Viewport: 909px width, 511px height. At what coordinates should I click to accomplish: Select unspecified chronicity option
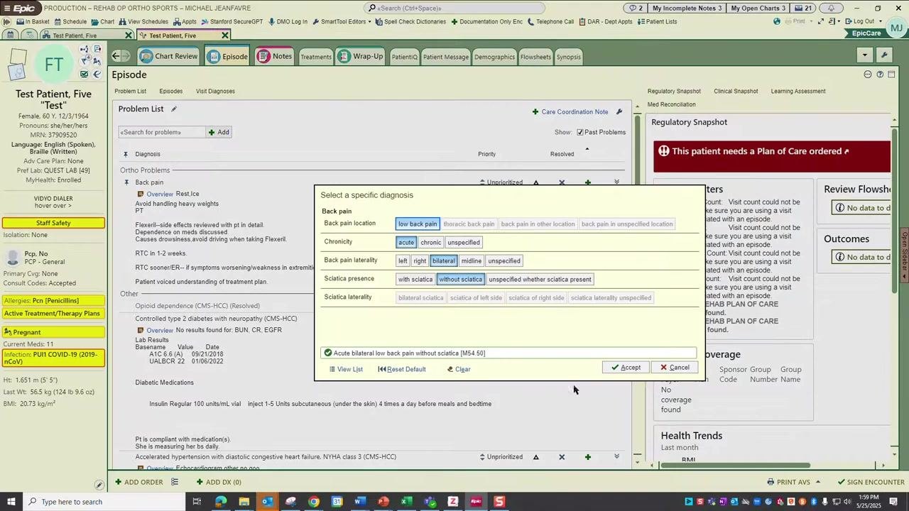pos(464,243)
